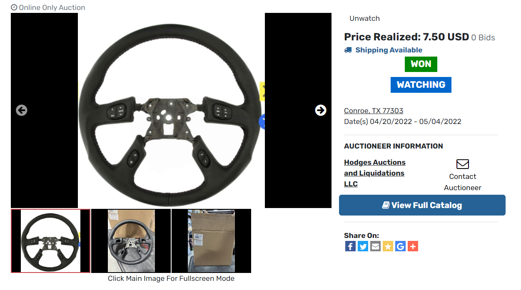Show the previous image with left arrow
521x290 pixels.
pos(22,110)
